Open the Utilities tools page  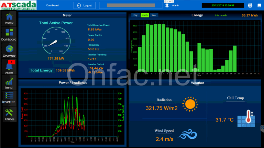pyautogui.click(x=9, y=114)
